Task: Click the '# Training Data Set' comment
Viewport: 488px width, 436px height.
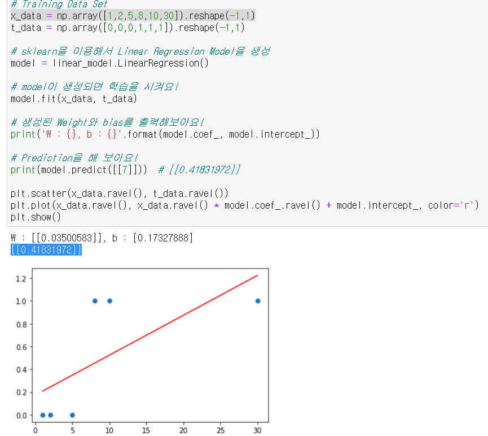Action: 59,4
